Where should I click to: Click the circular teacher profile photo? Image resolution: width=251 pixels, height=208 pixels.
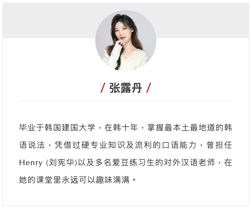126,40
